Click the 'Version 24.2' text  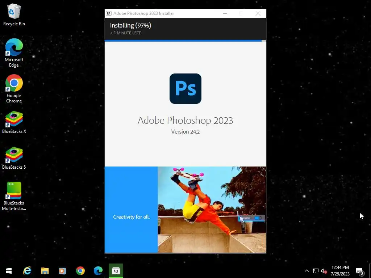pos(185,132)
